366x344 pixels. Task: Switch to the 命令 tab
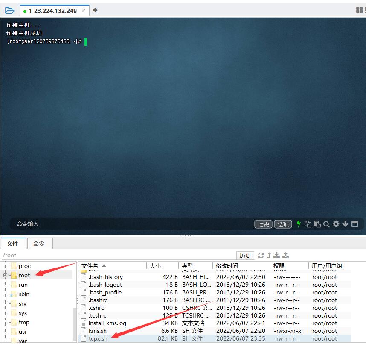click(40, 243)
